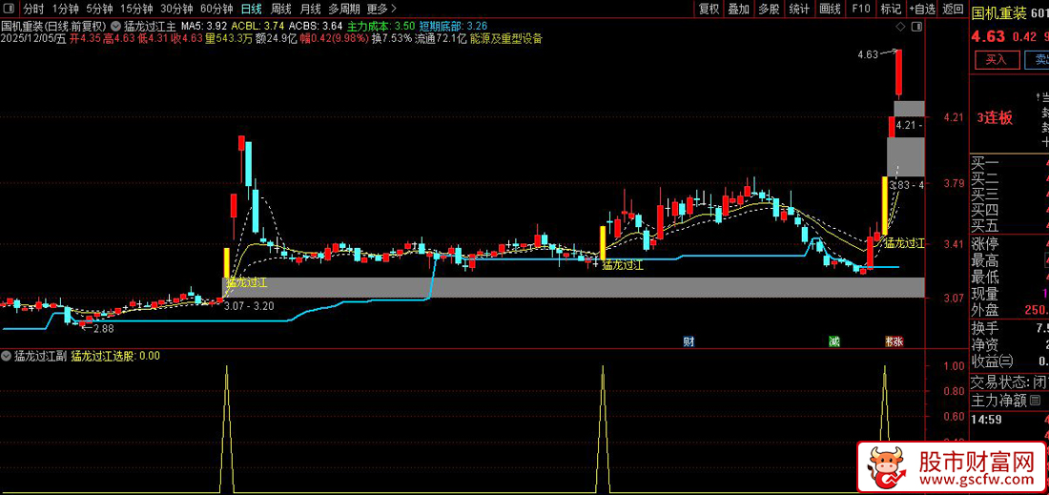
Task: Select the 5分钟 period tab
Action: point(99,9)
